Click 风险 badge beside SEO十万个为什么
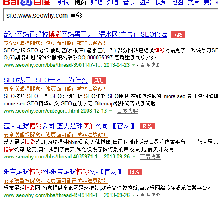Viewport: 218px width, 201px height. point(99,80)
